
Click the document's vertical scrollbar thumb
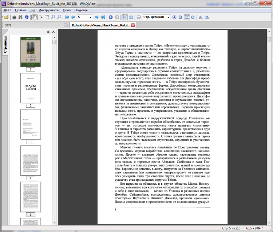point(269,39)
